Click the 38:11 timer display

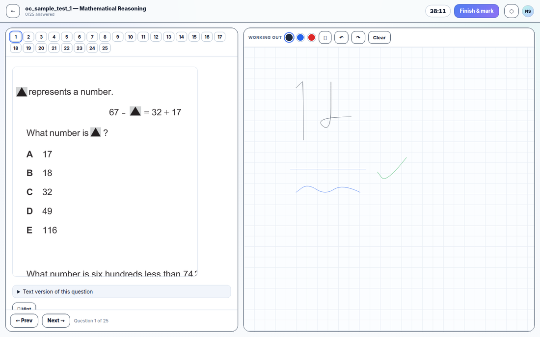(438, 11)
